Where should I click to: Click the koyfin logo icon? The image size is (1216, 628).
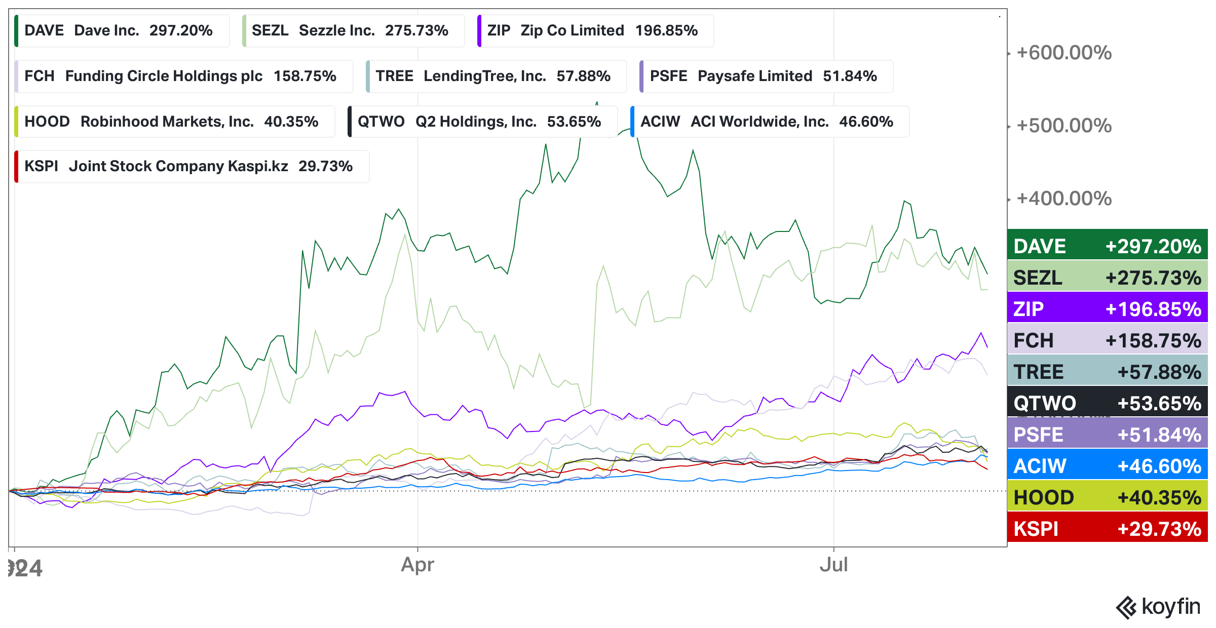point(1126,608)
